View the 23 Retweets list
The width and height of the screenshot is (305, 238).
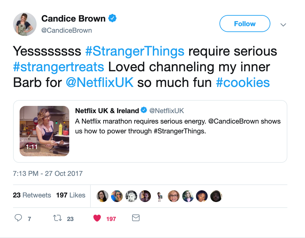tap(32, 195)
